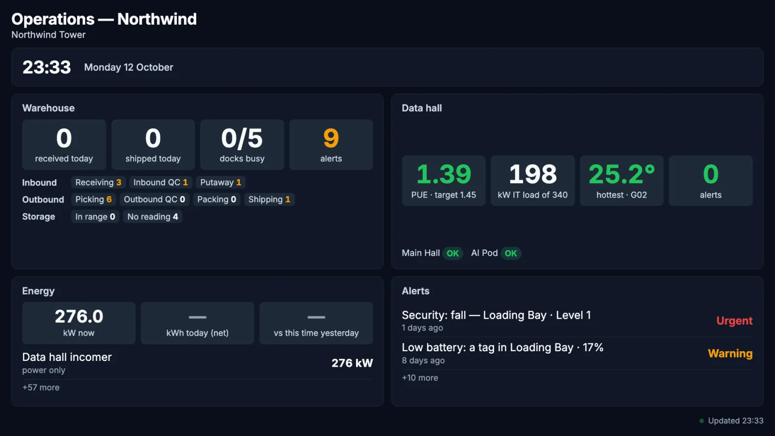The width and height of the screenshot is (775, 436).
Task: Open the docks busy 0/5 tile
Action: (x=242, y=145)
